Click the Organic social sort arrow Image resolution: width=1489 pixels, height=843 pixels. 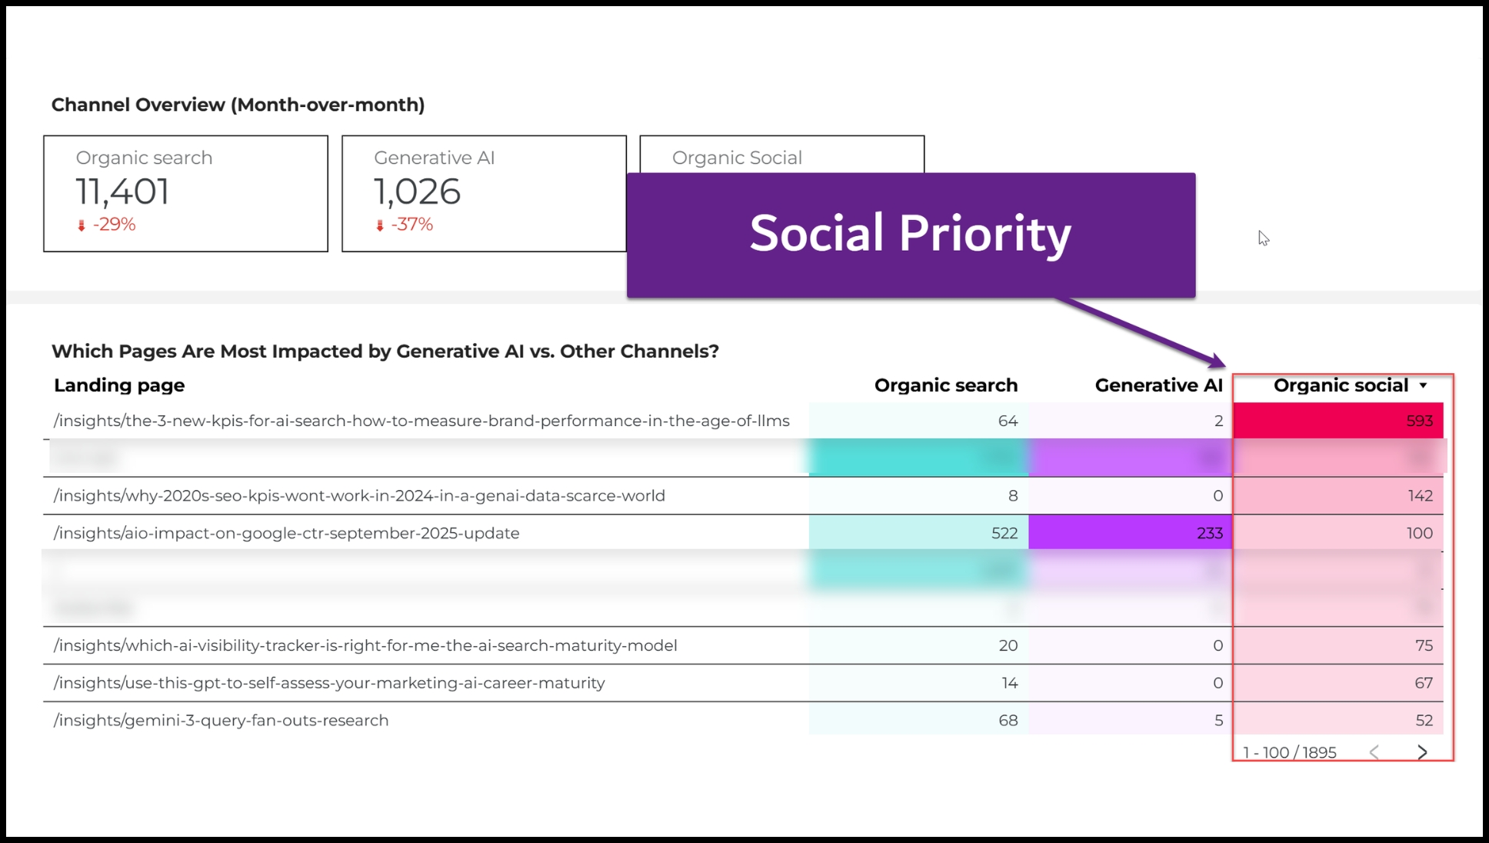[x=1423, y=385]
